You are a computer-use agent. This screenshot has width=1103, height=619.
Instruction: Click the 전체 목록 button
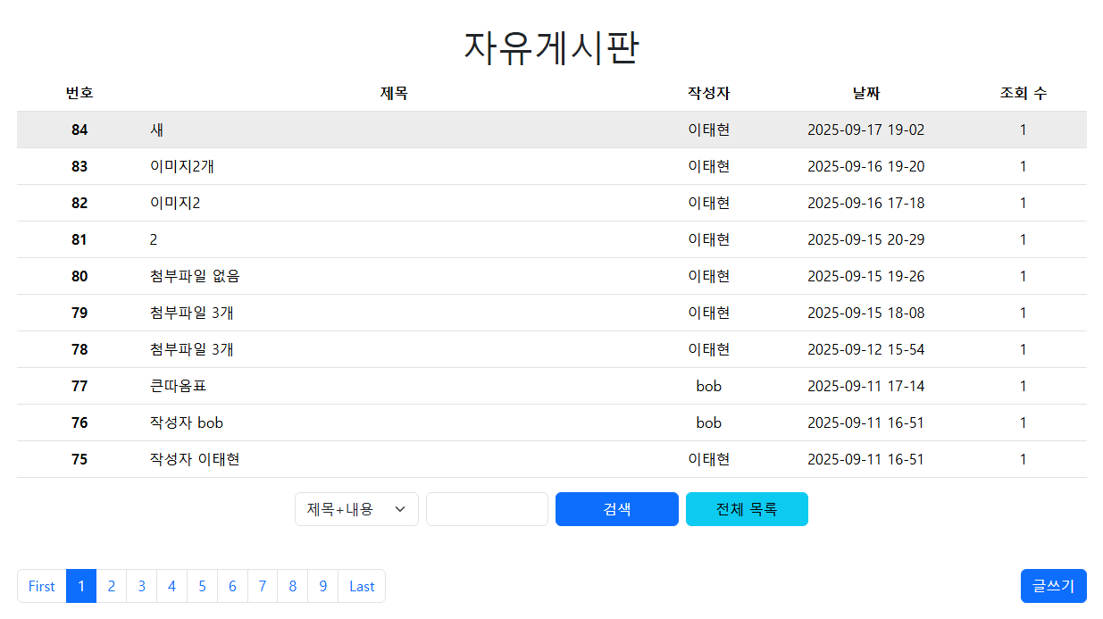point(747,509)
